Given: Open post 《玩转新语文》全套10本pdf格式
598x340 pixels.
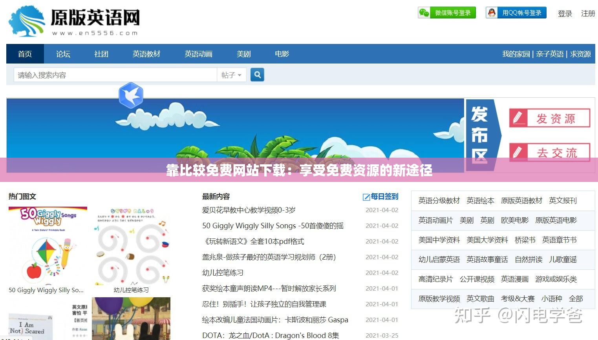Looking at the screenshot, I should point(253,242).
